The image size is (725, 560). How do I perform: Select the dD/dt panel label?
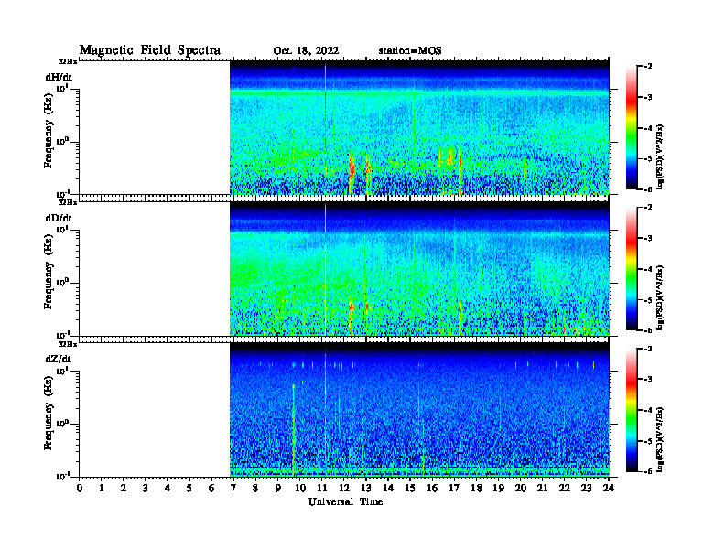click(x=59, y=218)
